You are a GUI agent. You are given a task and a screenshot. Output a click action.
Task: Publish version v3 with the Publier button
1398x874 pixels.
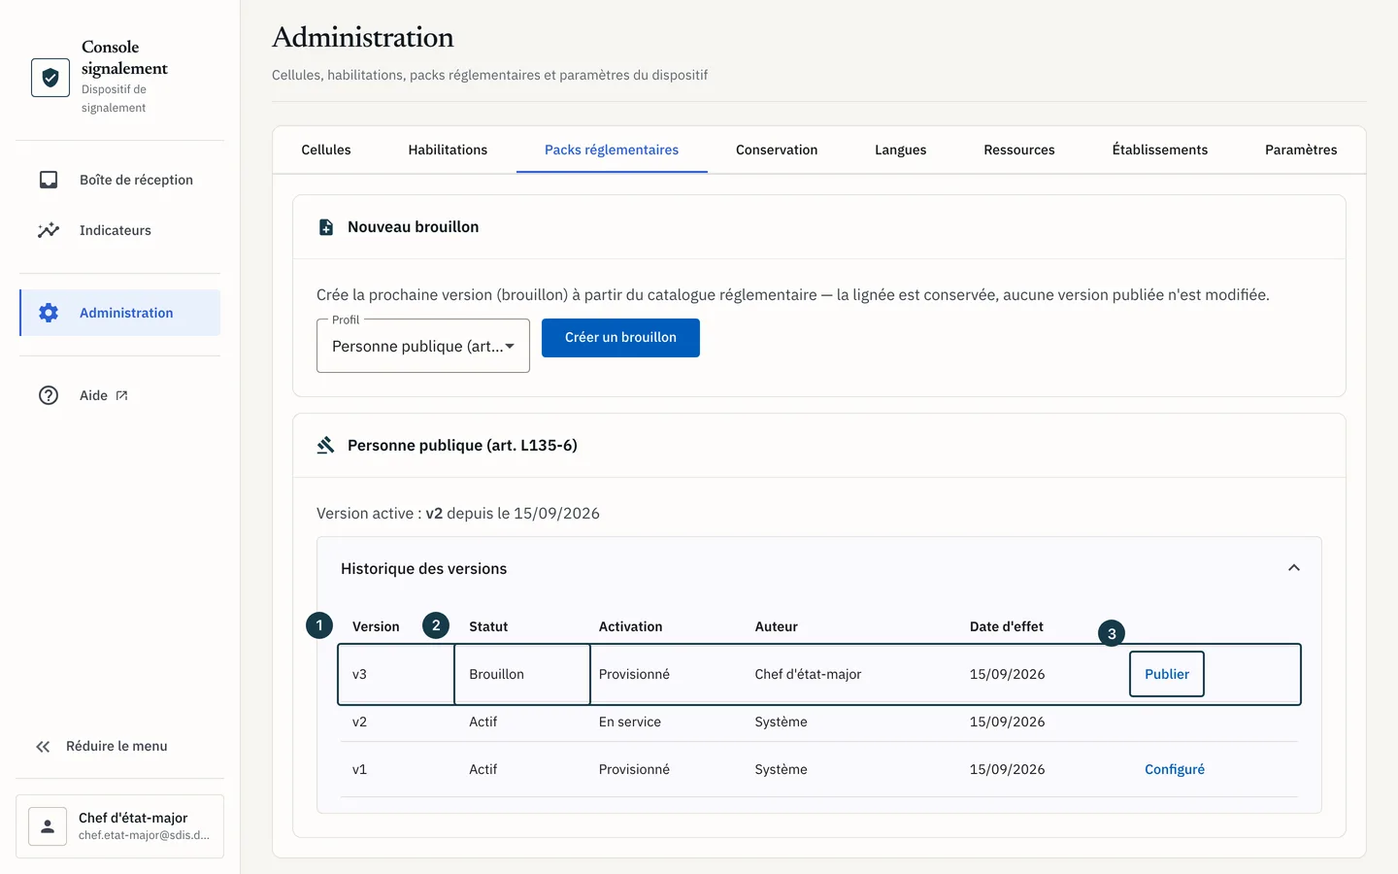(x=1167, y=674)
